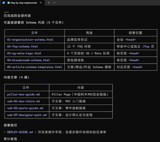Open link sub-07-designer-path.md
Viewport: 160px width, 142px height.
27,115
